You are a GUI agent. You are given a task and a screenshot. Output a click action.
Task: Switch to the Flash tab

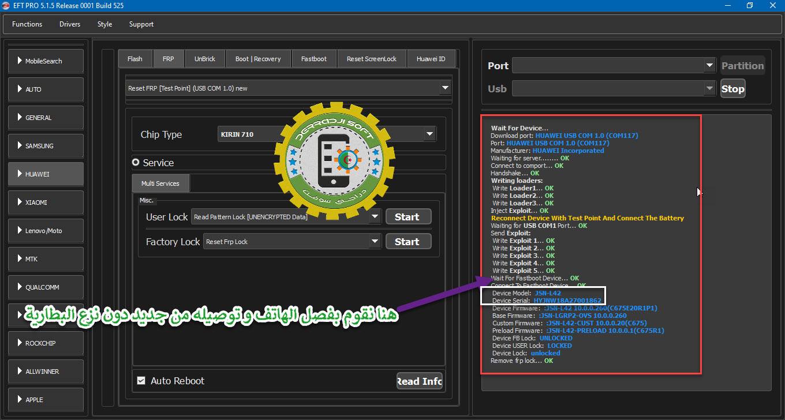135,59
